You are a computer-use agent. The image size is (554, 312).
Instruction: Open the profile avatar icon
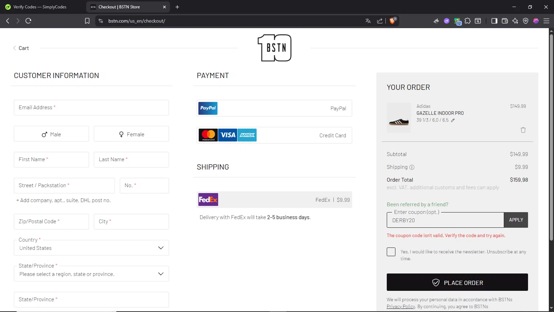coord(536,21)
